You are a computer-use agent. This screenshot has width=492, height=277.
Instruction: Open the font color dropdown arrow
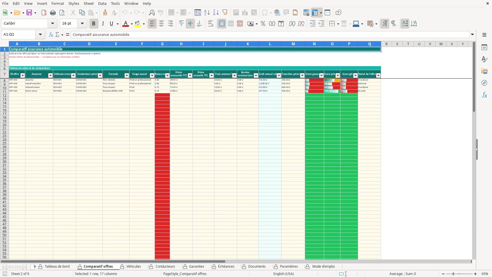coord(132,24)
